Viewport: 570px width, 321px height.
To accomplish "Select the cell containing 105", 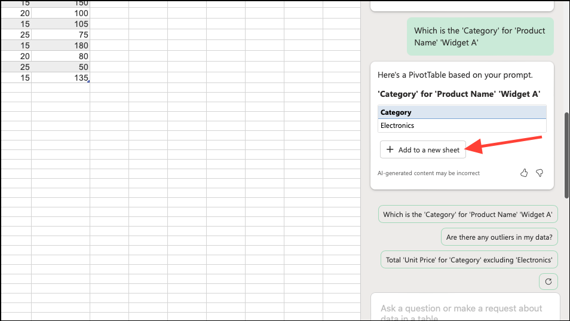I will point(61,24).
